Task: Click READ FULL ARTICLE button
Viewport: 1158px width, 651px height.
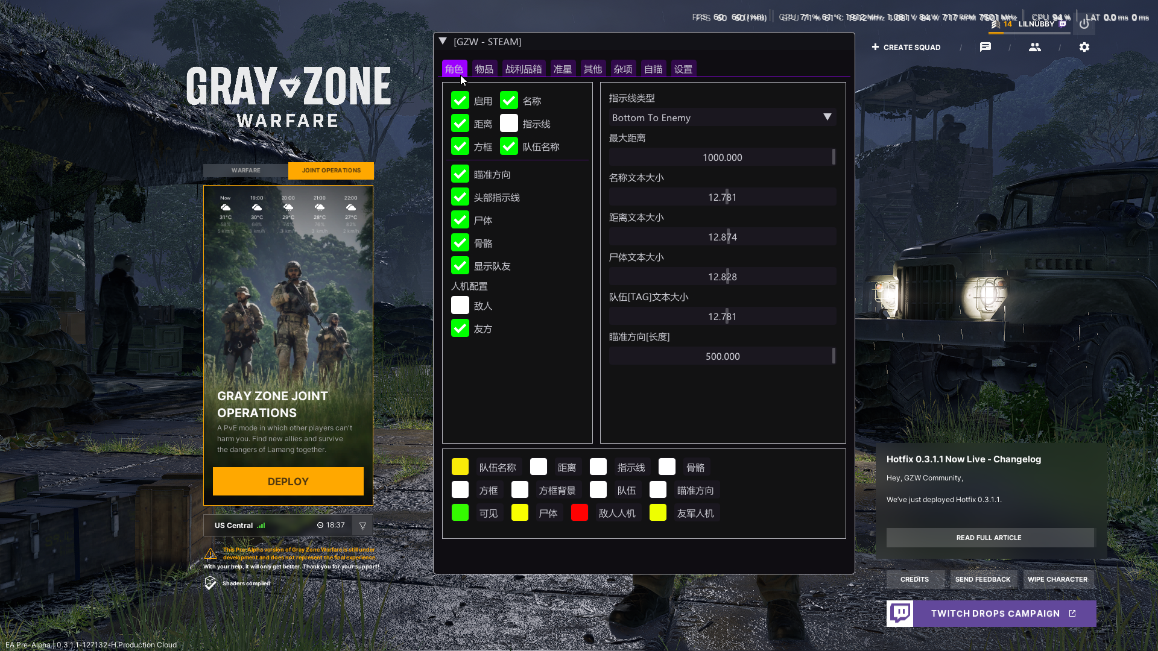Action: click(x=989, y=538)
